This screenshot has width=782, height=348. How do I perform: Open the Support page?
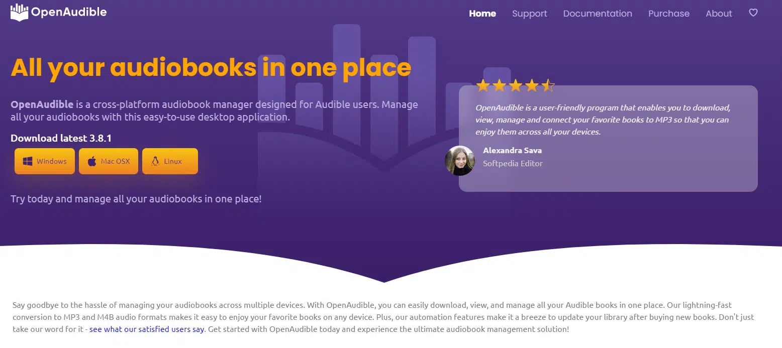pyautogui.click(x=529, y=14)
